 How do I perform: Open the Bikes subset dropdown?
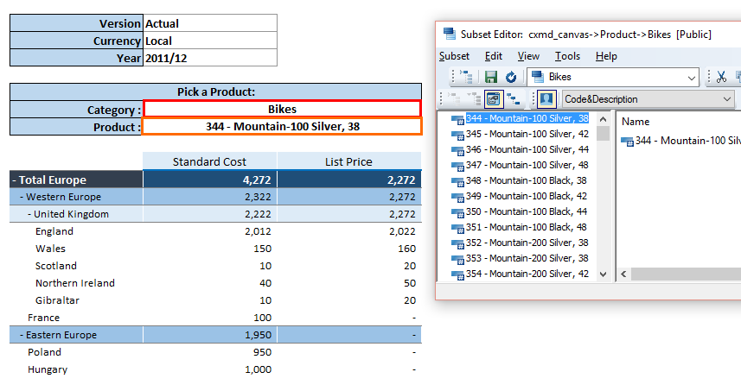click(691, 78)
